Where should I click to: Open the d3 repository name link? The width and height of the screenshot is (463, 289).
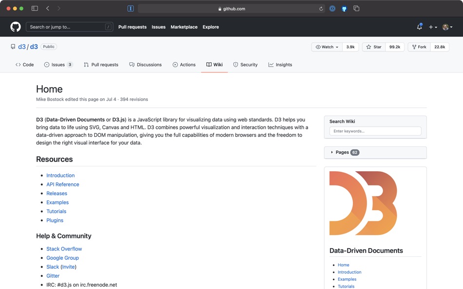[34, 47]
